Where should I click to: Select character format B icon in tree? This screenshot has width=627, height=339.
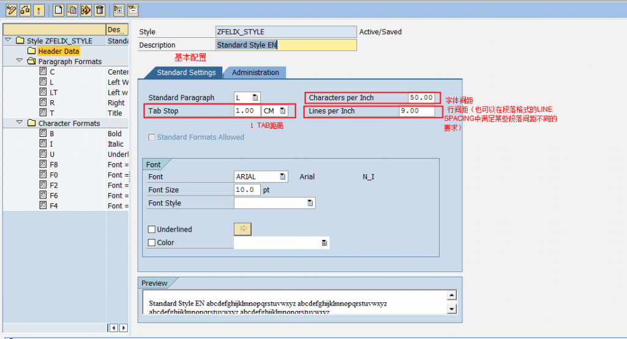(43, 133)
